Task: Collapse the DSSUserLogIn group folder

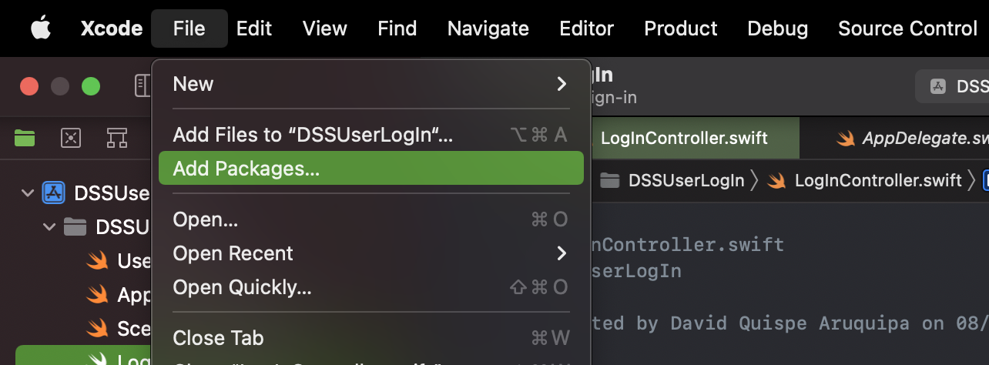Action: (49, 226)
